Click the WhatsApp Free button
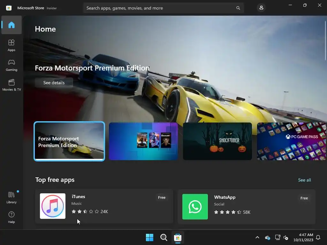 point(304,198)
